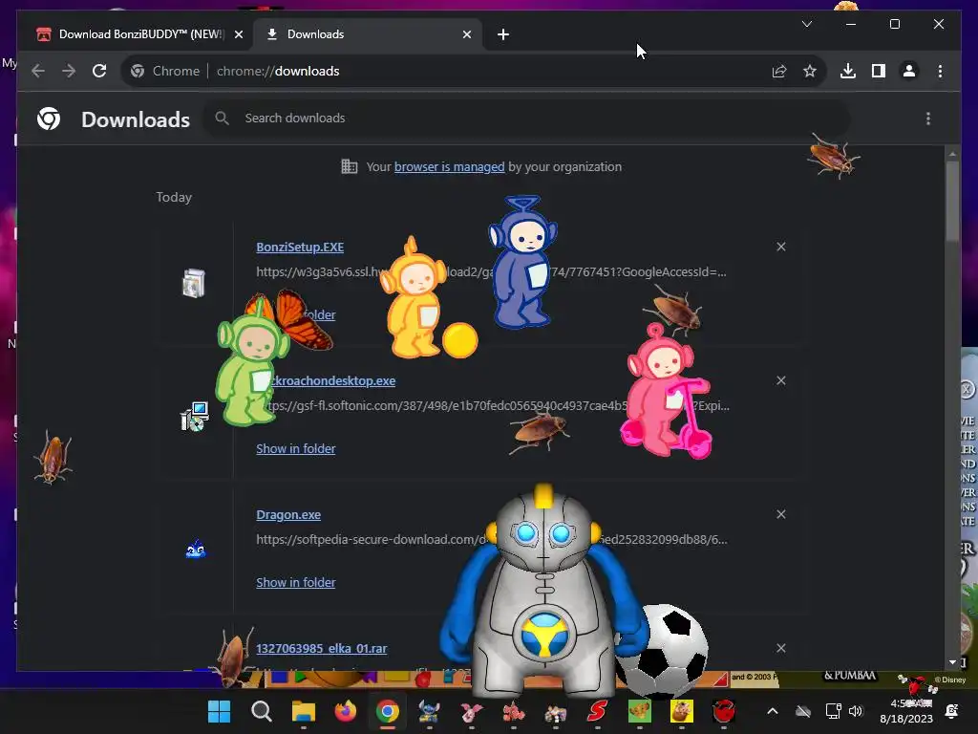The image size is (978, 734).
Task: Select the red devil taskbar app
Action: (x=724, y=711)
